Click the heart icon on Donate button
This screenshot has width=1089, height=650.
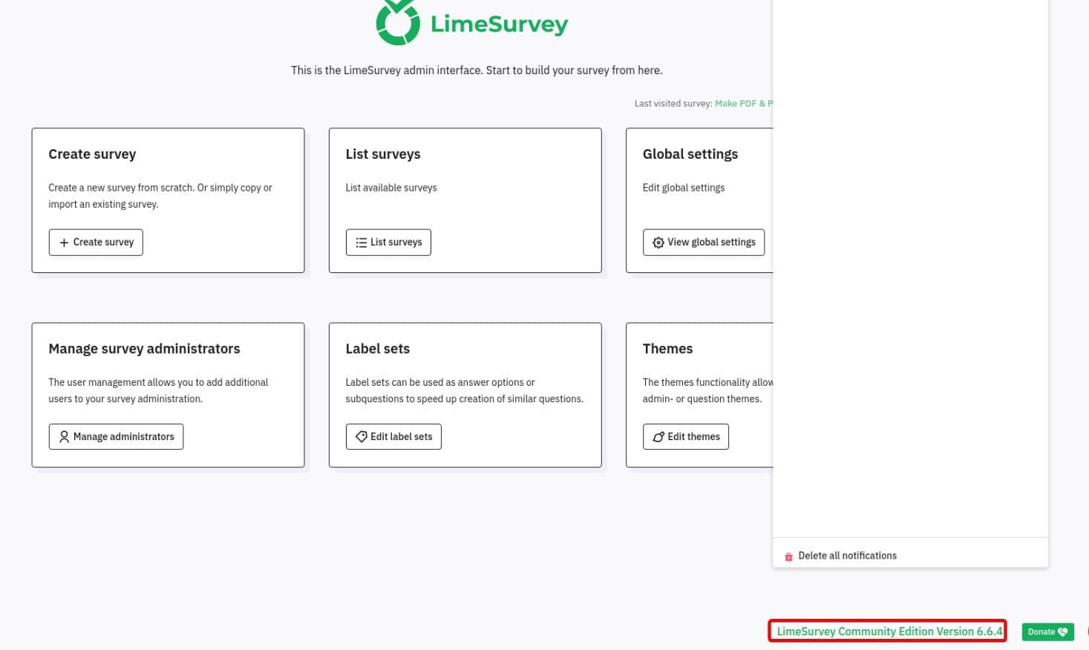(x=1063, y=631)
